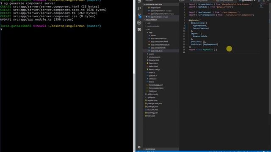Click the 'declarations: [' line in code

199,23
